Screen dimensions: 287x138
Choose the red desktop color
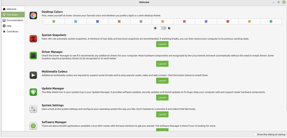[x=228, y=22]
